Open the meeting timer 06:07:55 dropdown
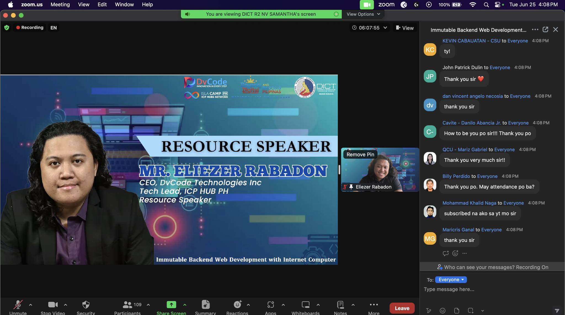 click(x=369, y=28)
